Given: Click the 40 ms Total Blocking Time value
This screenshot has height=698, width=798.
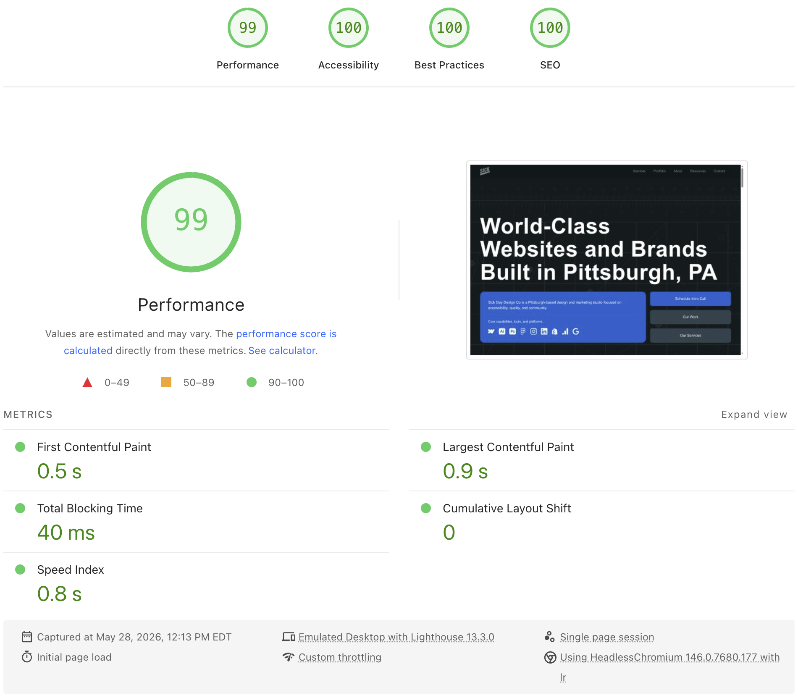Looking at the screenshot, I should click(66, 533).
